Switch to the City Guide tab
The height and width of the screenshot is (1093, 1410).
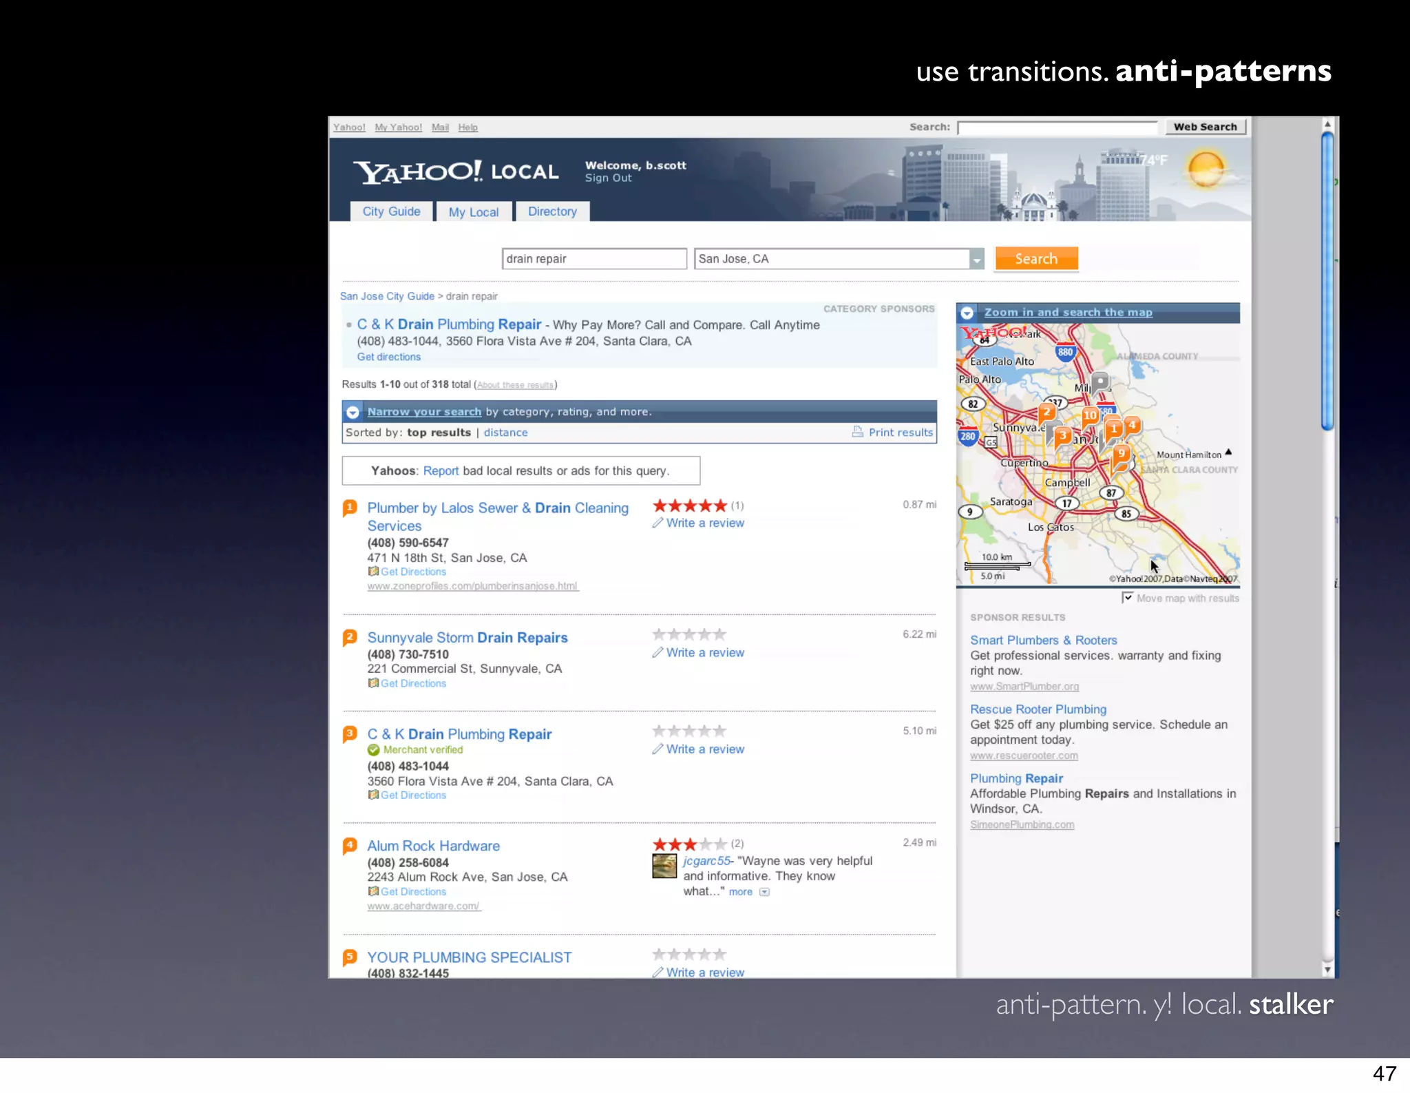391,211
